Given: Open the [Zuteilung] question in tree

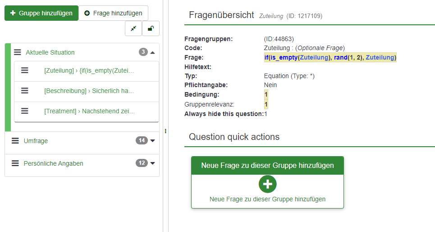Looking at the screenshot, I should 89,70.
